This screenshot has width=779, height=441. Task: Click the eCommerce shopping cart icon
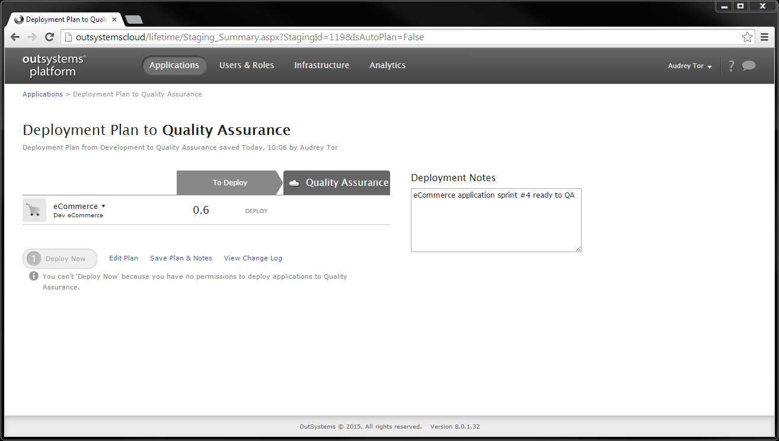[x=34, y=210]
